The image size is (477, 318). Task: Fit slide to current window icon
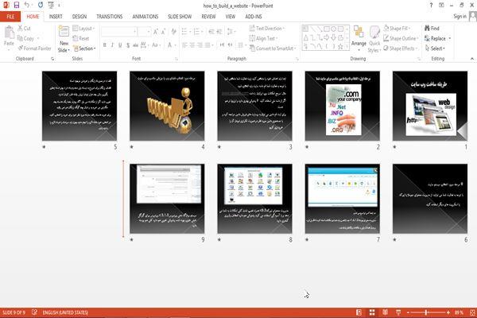(x=472, y=312)
